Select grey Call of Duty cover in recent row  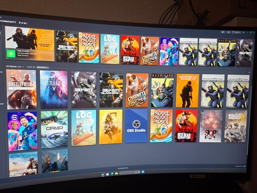coord(245,53)
